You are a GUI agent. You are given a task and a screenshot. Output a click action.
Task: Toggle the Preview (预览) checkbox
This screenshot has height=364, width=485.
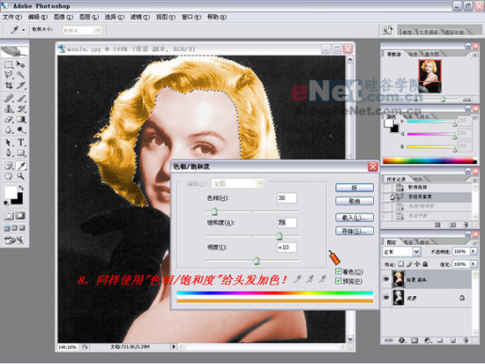(339, 281)
